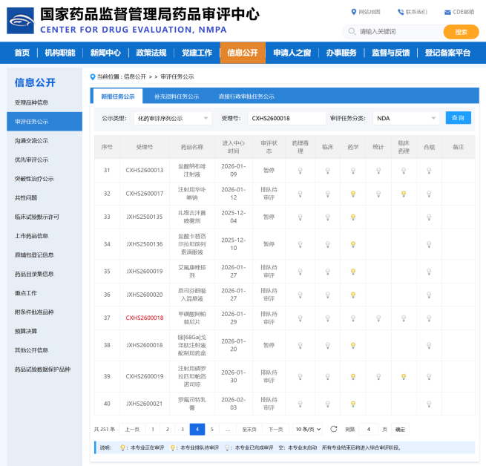Viewport: 486px width, 466px height.
Task: Click statistics bulb in row CXHS2600017
Action: point(378,194)
